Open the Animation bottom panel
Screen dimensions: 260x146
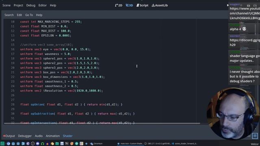(x=52, y=136)
